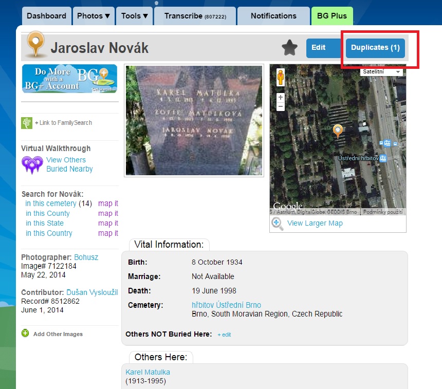Open the hřbitov Ústřední Brno cemetery link
This screenshot has width=442, height=389.
pos(226,305)
